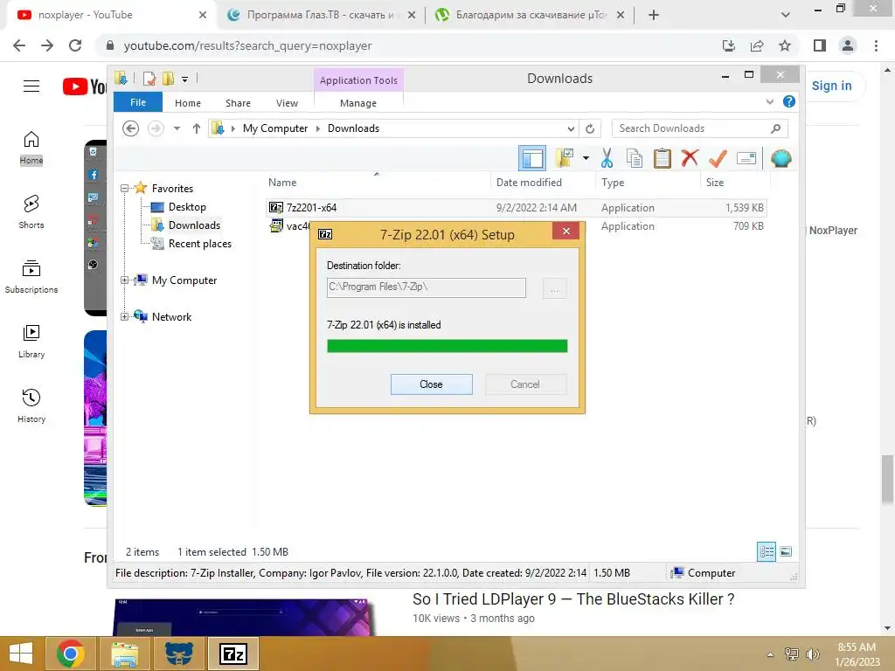Click the red X Delete icon in toolbar
Image resolution: width=895 pixels, height=671 pixels.
tap(690, 157)
